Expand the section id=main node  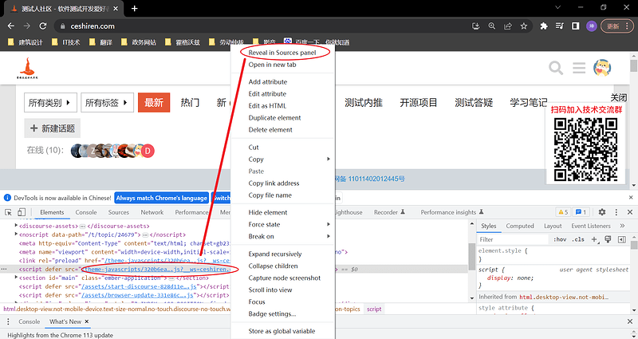pos(16,278)
